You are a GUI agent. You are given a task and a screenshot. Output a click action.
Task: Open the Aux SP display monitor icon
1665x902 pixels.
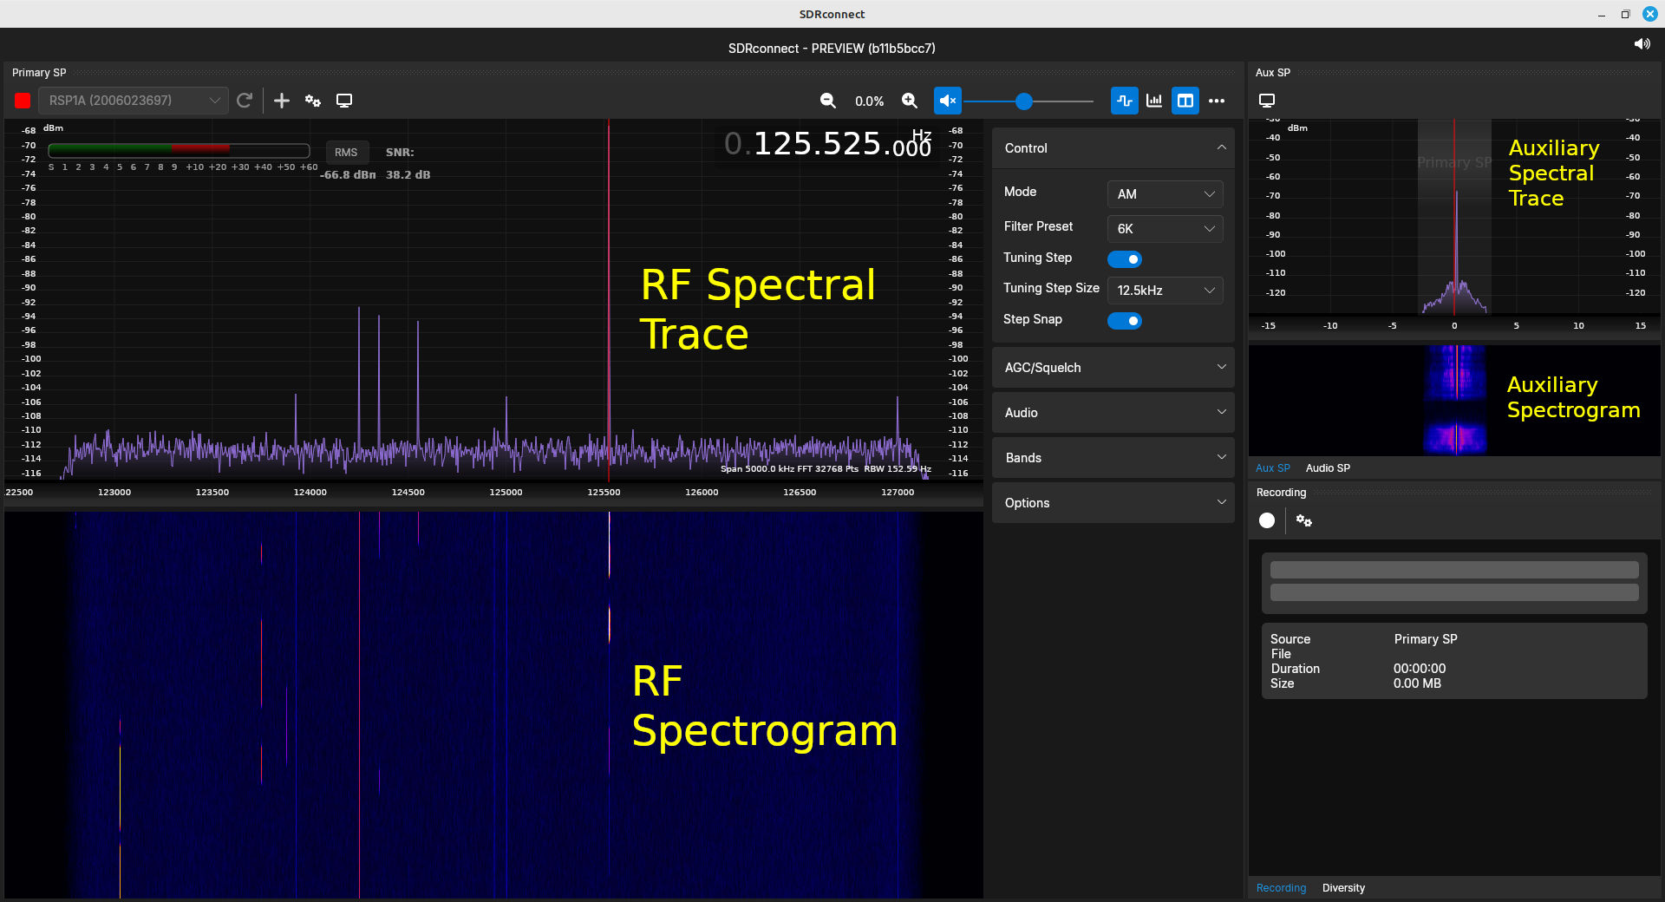click(x=1267, y=101)
